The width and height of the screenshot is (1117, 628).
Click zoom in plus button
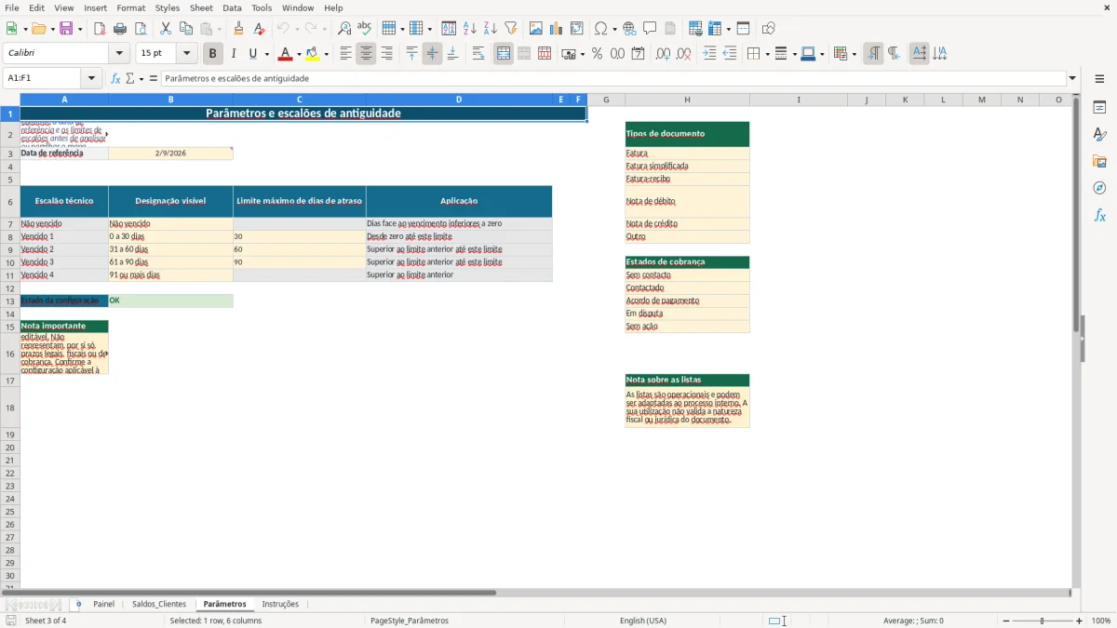pyautogui.click(x=1080, y=621)
